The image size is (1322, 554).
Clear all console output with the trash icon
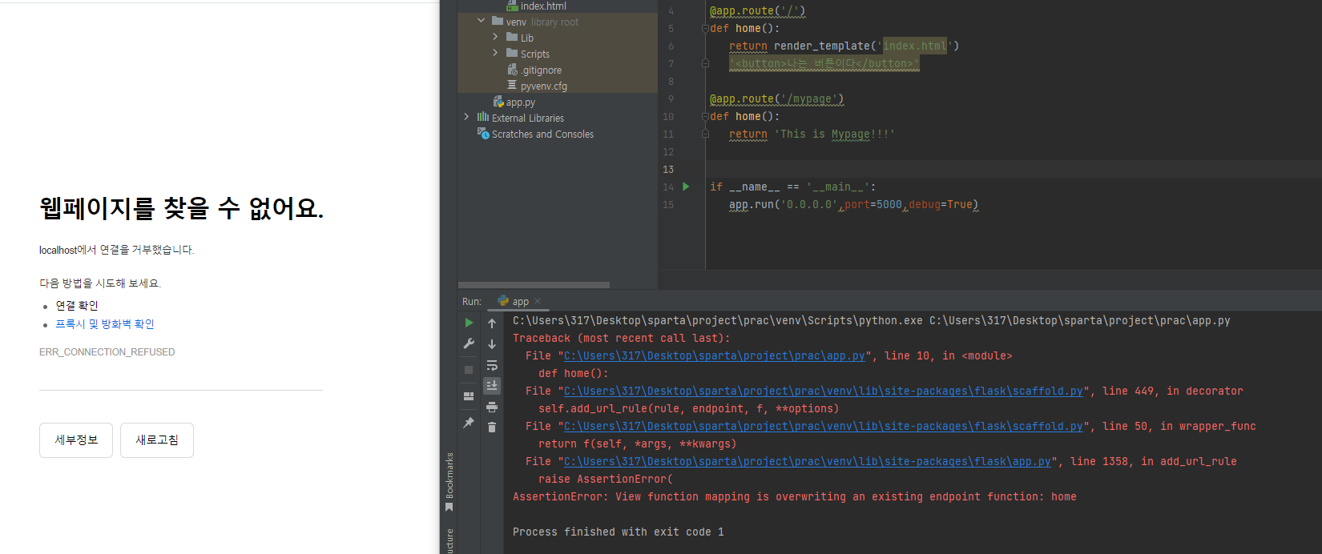(492, 428)
